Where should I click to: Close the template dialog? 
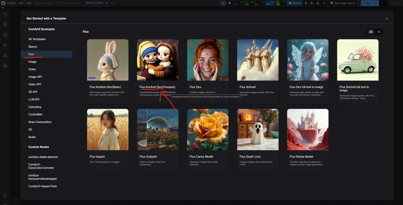[x=387, y=19]
